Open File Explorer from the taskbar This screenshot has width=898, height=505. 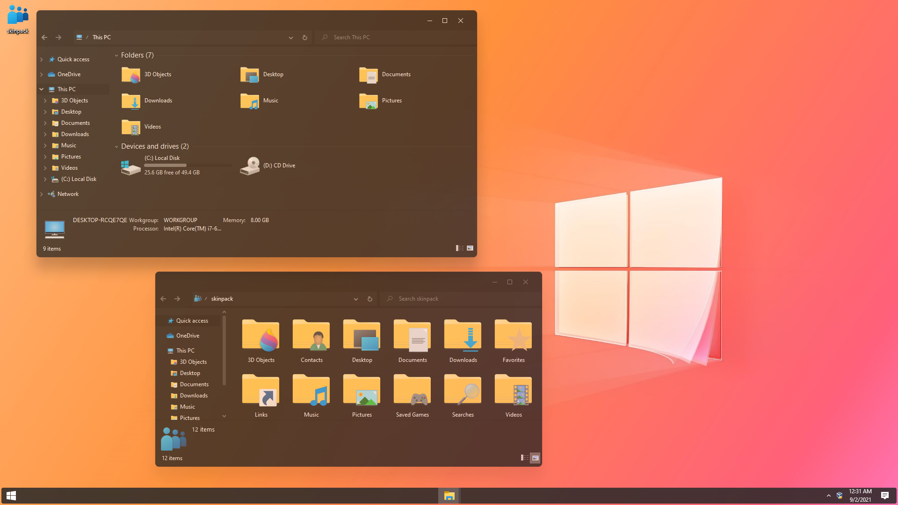click(x=449, y=496)
